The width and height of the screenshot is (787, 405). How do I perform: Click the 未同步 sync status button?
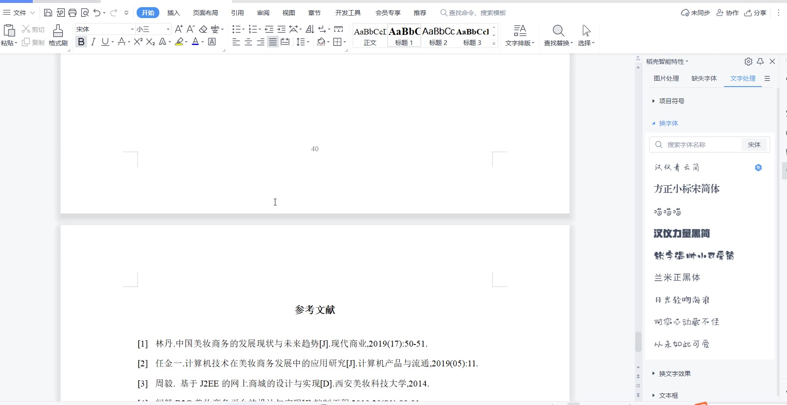coord(695,13)
